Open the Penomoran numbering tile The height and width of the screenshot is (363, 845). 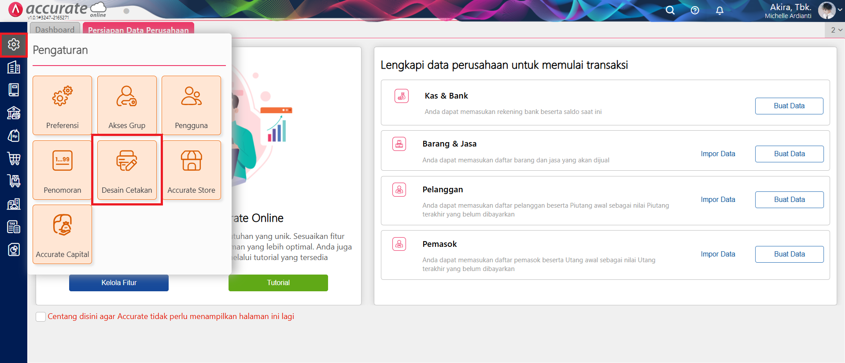[62, 170]
